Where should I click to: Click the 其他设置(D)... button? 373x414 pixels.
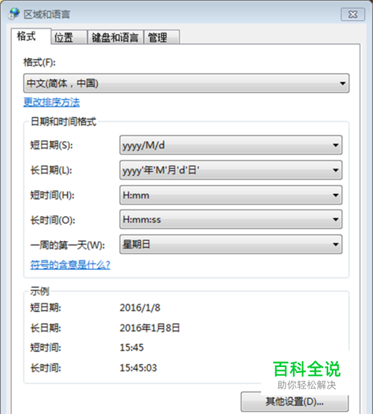[x=295, y=401]
